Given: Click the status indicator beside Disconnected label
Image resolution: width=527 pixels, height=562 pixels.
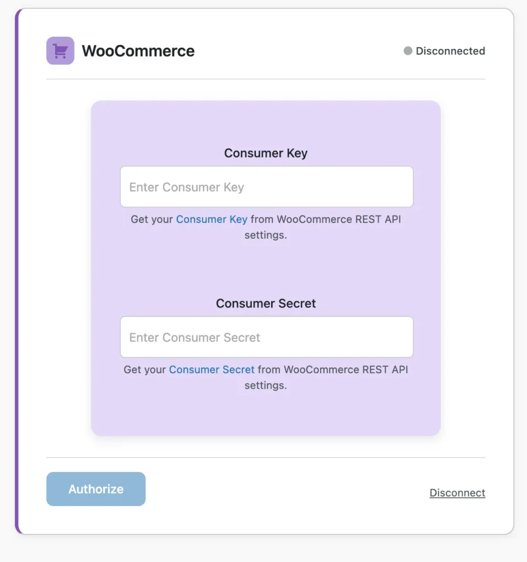Looking at the screenshot, I should [408, 51].
